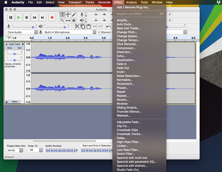
Task: Open the Audio Position time format arrow
Action: [x=77, y=150]
